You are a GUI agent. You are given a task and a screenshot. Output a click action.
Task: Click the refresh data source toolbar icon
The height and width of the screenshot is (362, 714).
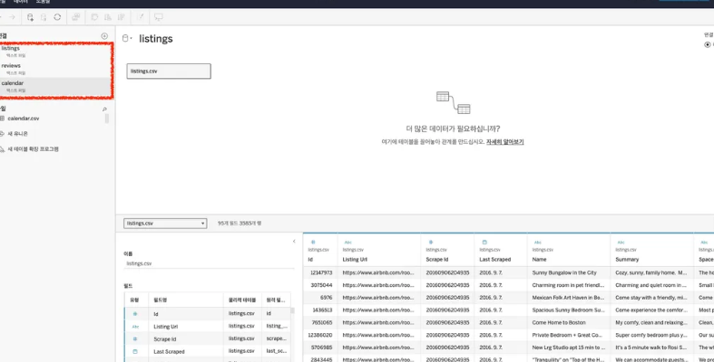click(57, 17)
